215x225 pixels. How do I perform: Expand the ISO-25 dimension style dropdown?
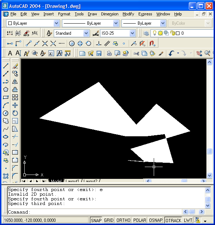tap(118, 33)
